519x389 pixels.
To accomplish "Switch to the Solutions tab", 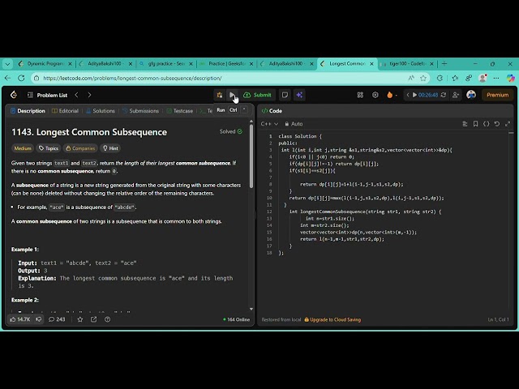I will [101, 111].
